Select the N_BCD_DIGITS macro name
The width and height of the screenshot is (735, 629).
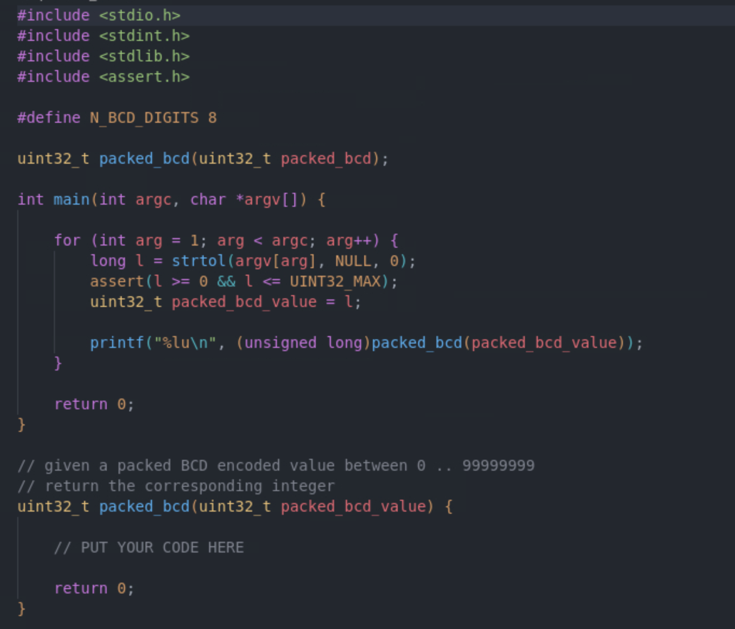click(x=144, y=117)
